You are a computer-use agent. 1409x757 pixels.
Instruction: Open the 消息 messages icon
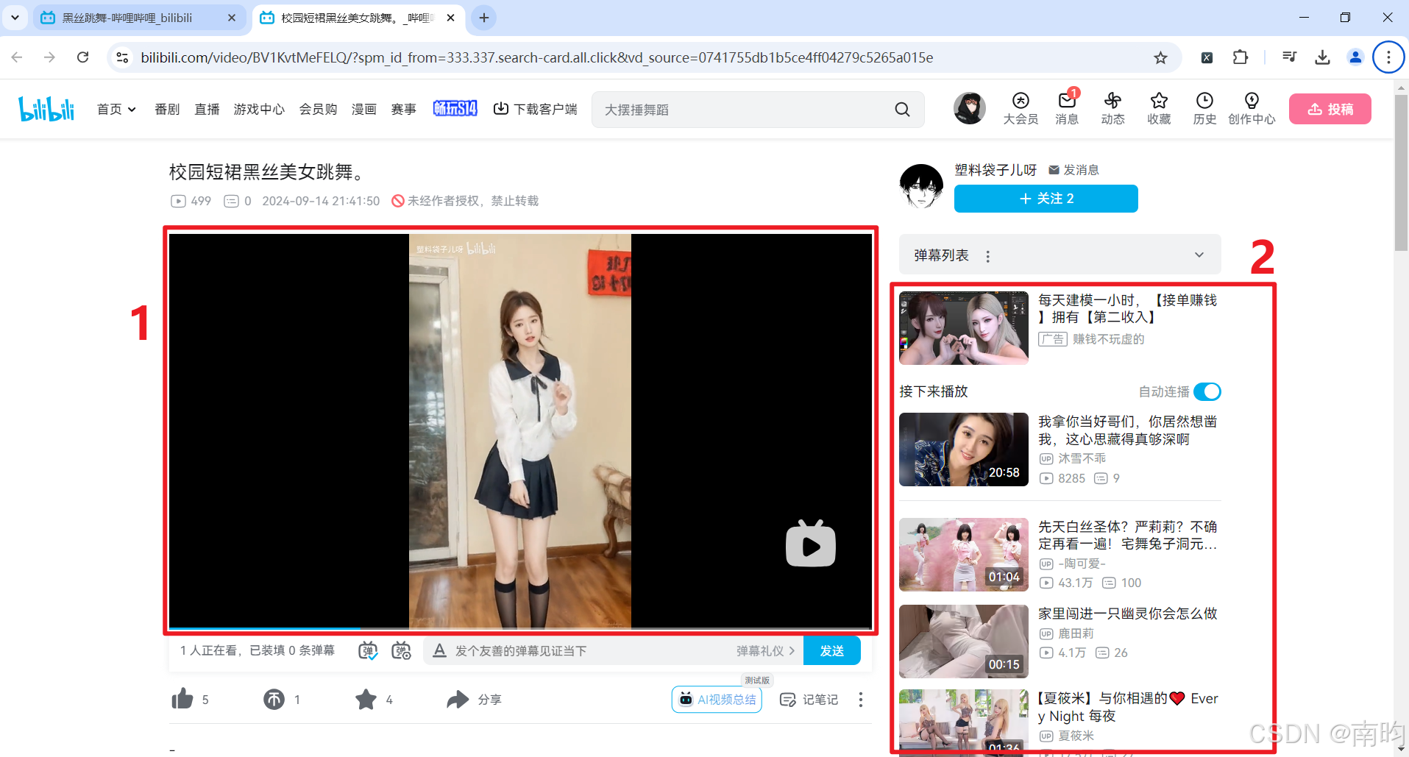[1067, 109]
